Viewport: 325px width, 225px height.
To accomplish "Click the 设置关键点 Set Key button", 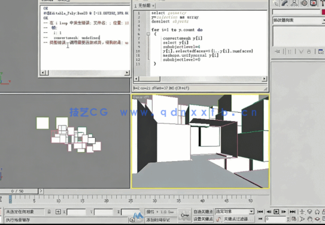I will tap(203, 219).
